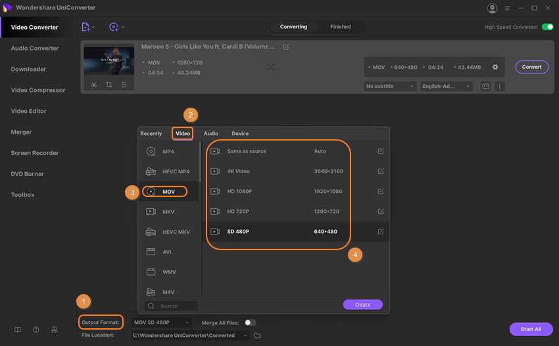Edit the 4K Video preset
Viewport: 559px width, 346px height.
click(x=381, y=171)
